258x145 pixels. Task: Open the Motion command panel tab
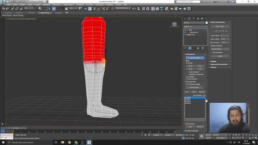point(198,19)
